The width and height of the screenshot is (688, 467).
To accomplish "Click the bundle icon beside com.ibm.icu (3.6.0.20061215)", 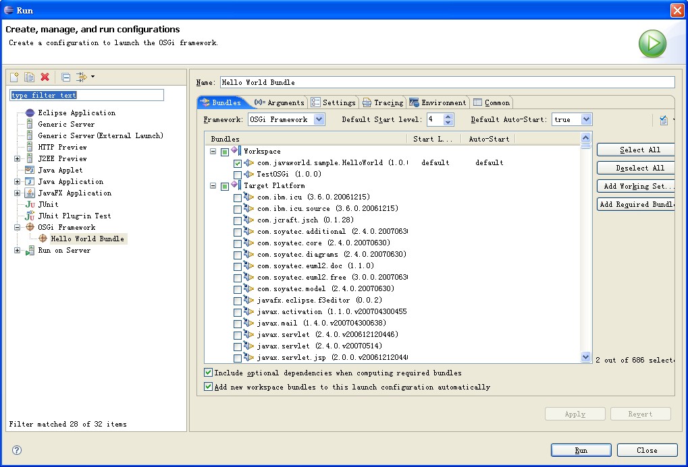I will [248, 197].
